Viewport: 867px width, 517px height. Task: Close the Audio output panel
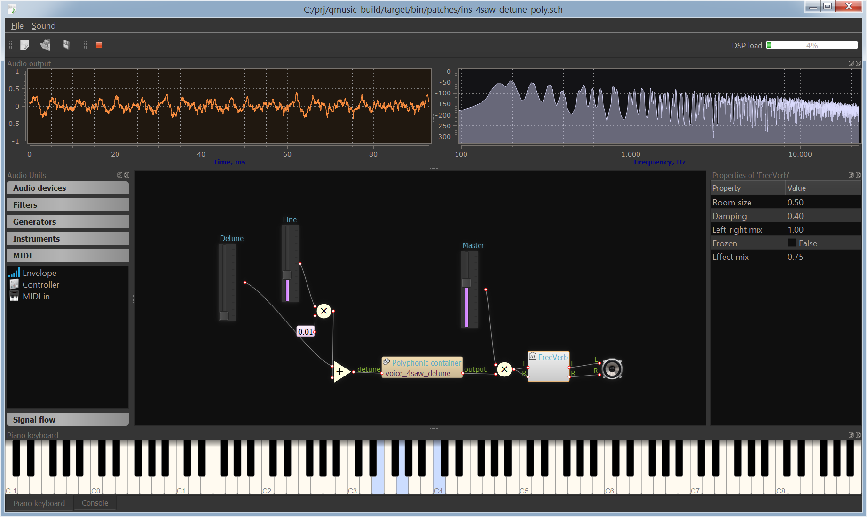858,63
